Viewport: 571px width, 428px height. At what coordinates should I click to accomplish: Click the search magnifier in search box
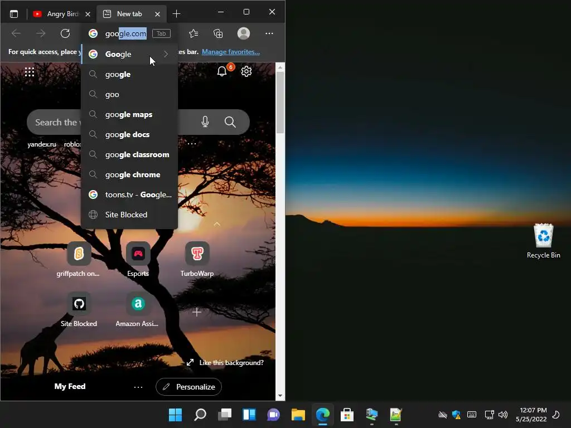pos(230,122)
